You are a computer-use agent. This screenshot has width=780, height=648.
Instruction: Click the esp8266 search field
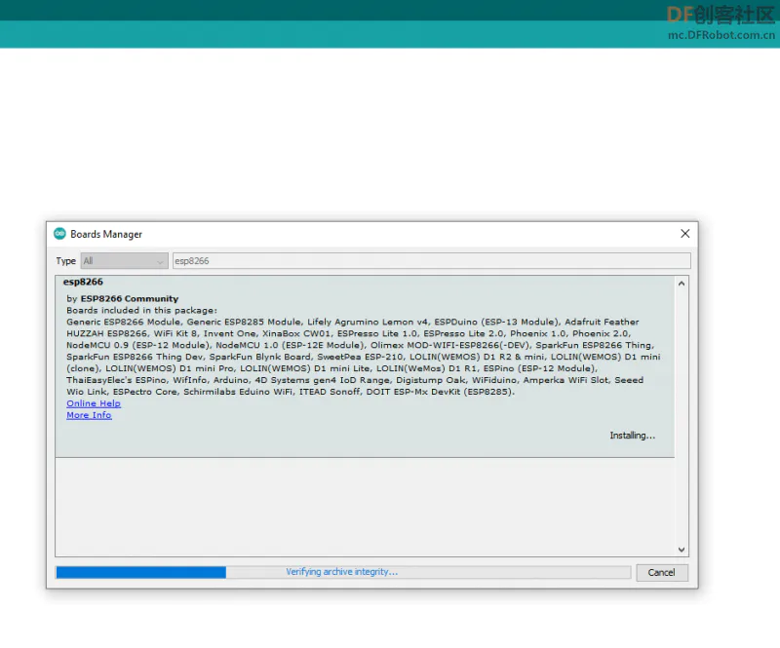431,261
